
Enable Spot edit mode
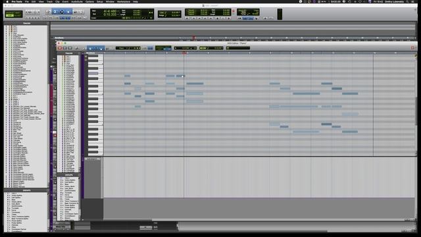click(x=18, y=13)
